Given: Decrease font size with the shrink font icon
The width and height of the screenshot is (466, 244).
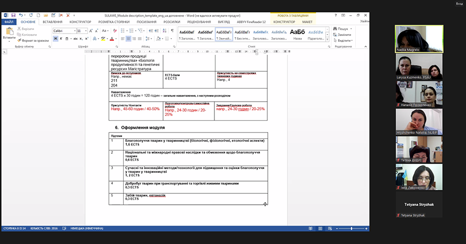Looking at the screenshot, I should [x=96, y=31].
